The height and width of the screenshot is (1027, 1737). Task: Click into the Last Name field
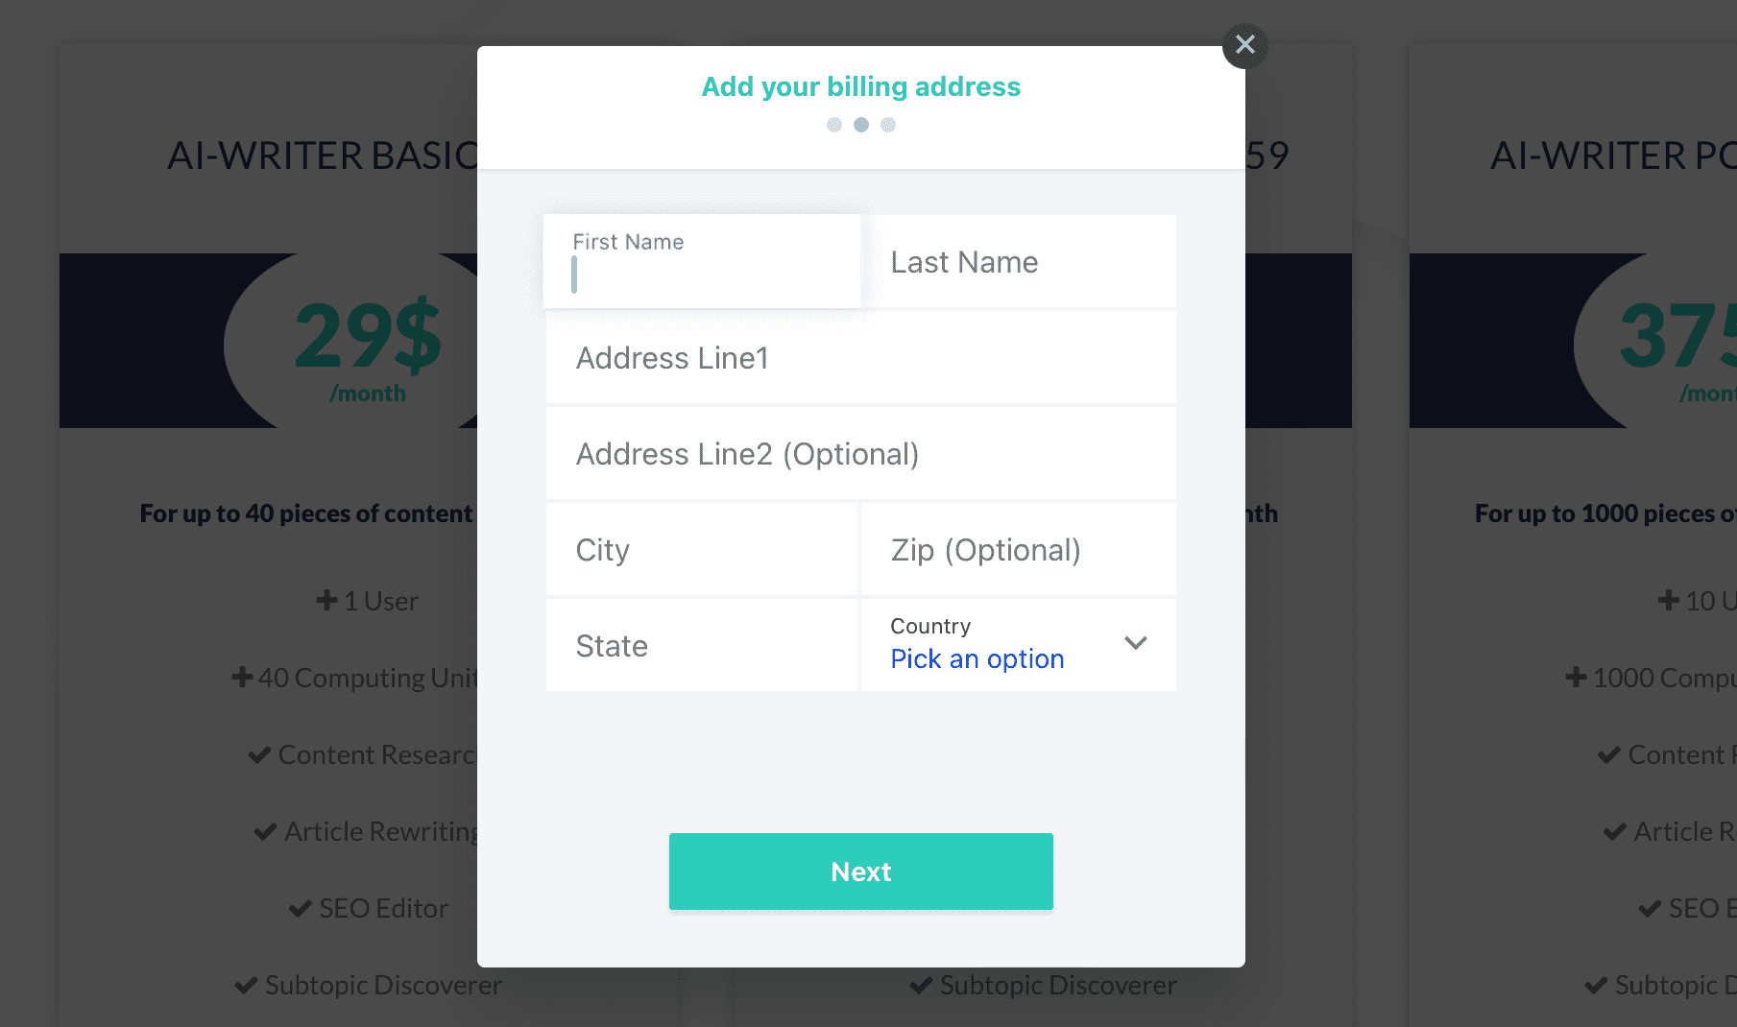tap(1018, 262)
